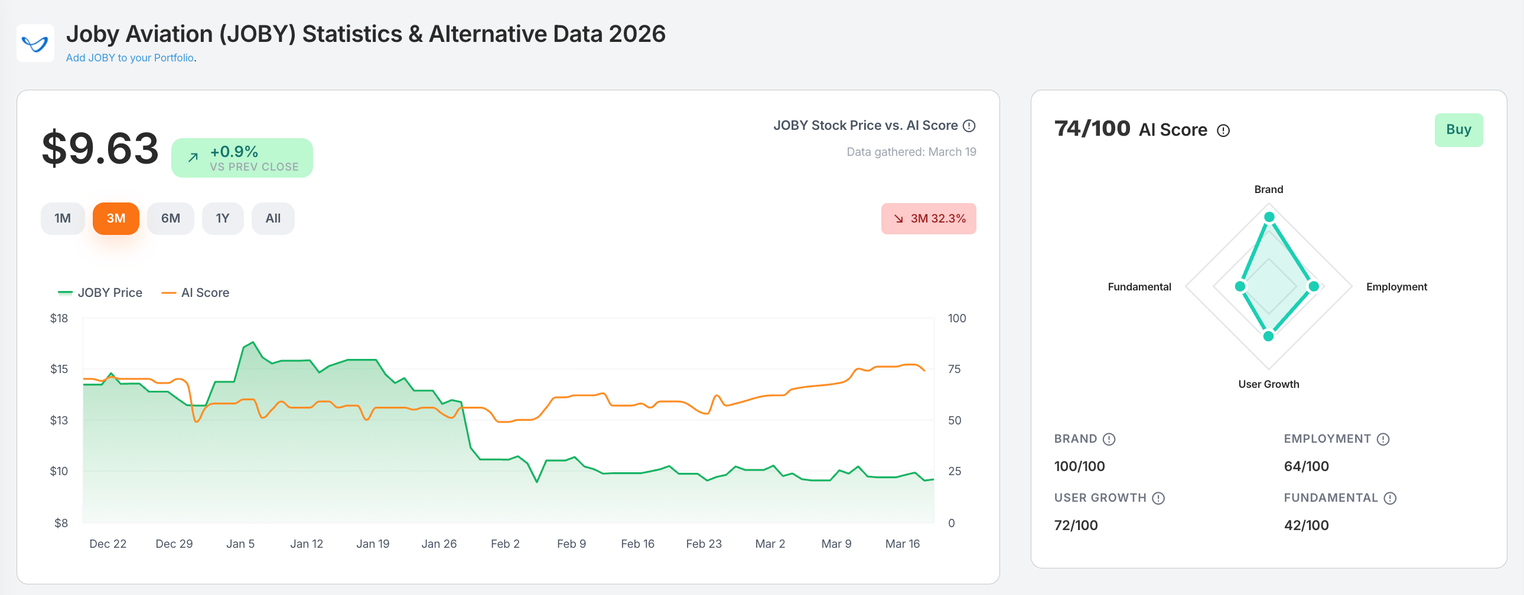Click the Joby Aviation logo icon

point(35,43)
